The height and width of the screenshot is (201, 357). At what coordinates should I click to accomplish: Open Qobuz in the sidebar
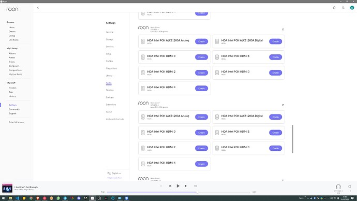[x=12, y=36]
